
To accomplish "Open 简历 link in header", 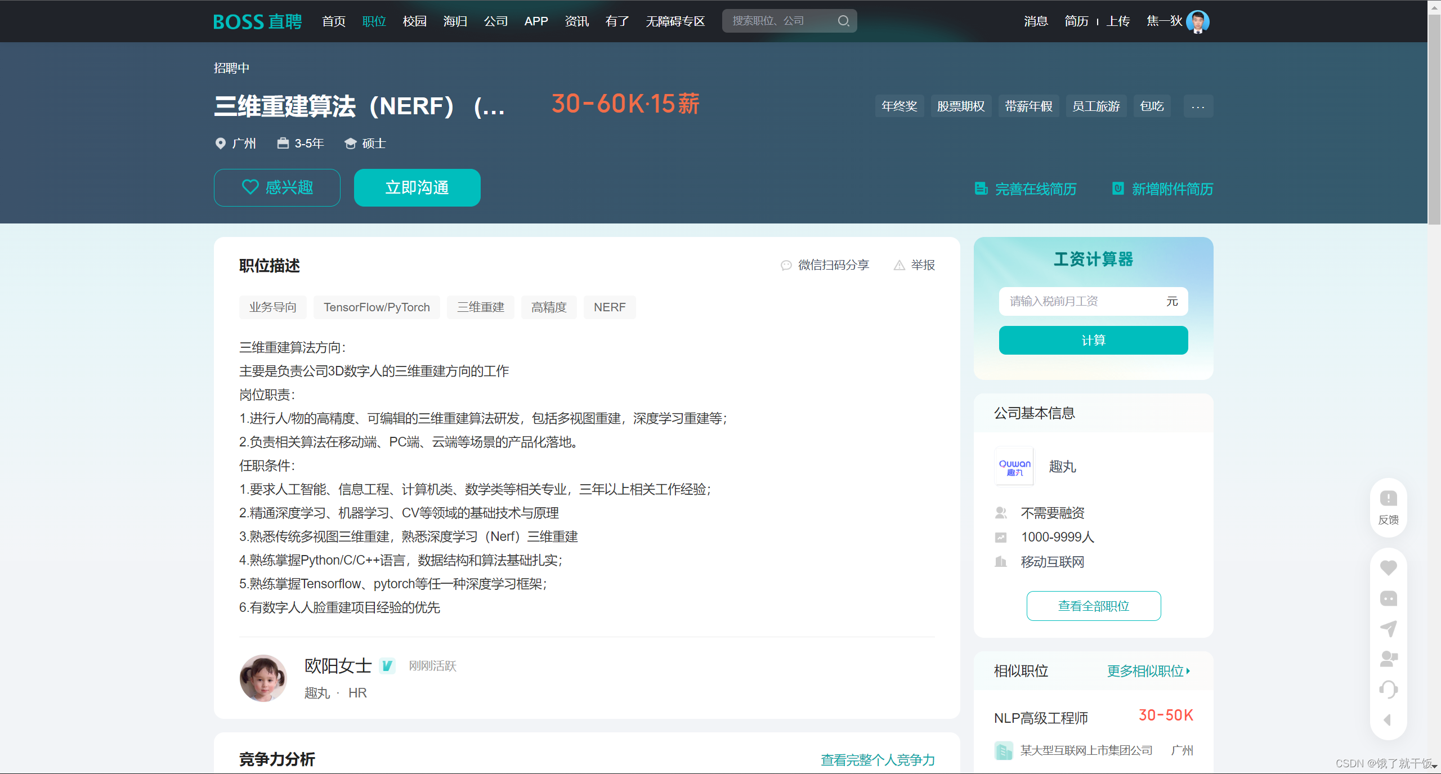I will 1076,21.
